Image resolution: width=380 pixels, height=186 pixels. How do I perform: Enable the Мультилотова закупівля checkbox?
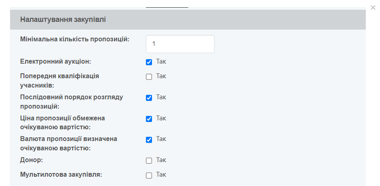149,175
